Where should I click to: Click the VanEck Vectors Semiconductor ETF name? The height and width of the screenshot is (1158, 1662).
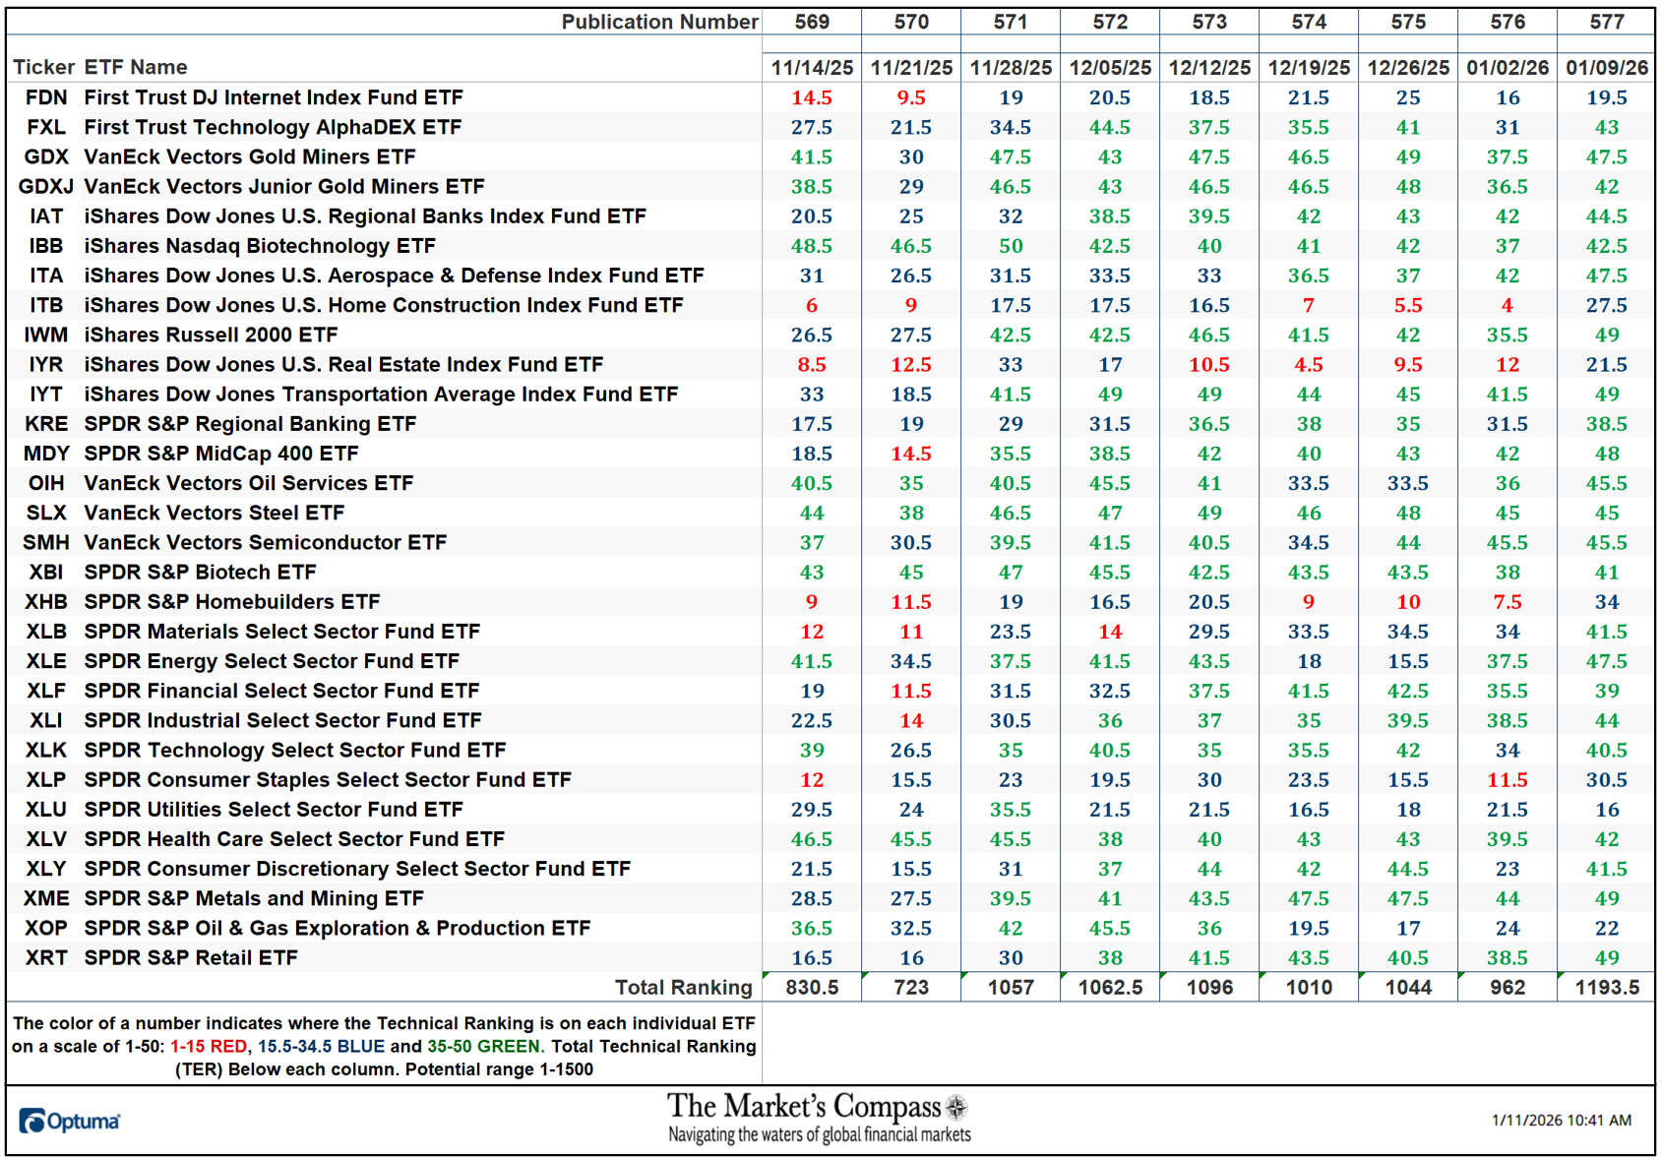264,542
